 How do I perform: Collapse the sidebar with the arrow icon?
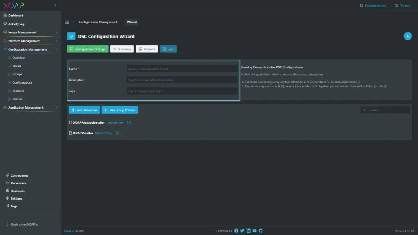pyautogui.click(x=56, y=5)
